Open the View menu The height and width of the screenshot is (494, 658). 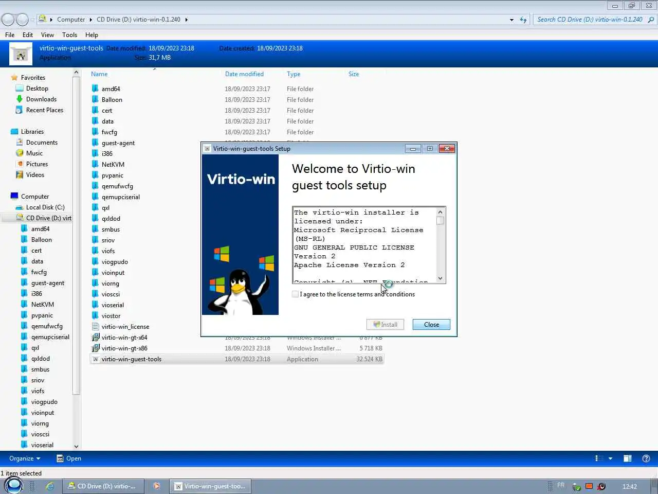coord(47,35)
